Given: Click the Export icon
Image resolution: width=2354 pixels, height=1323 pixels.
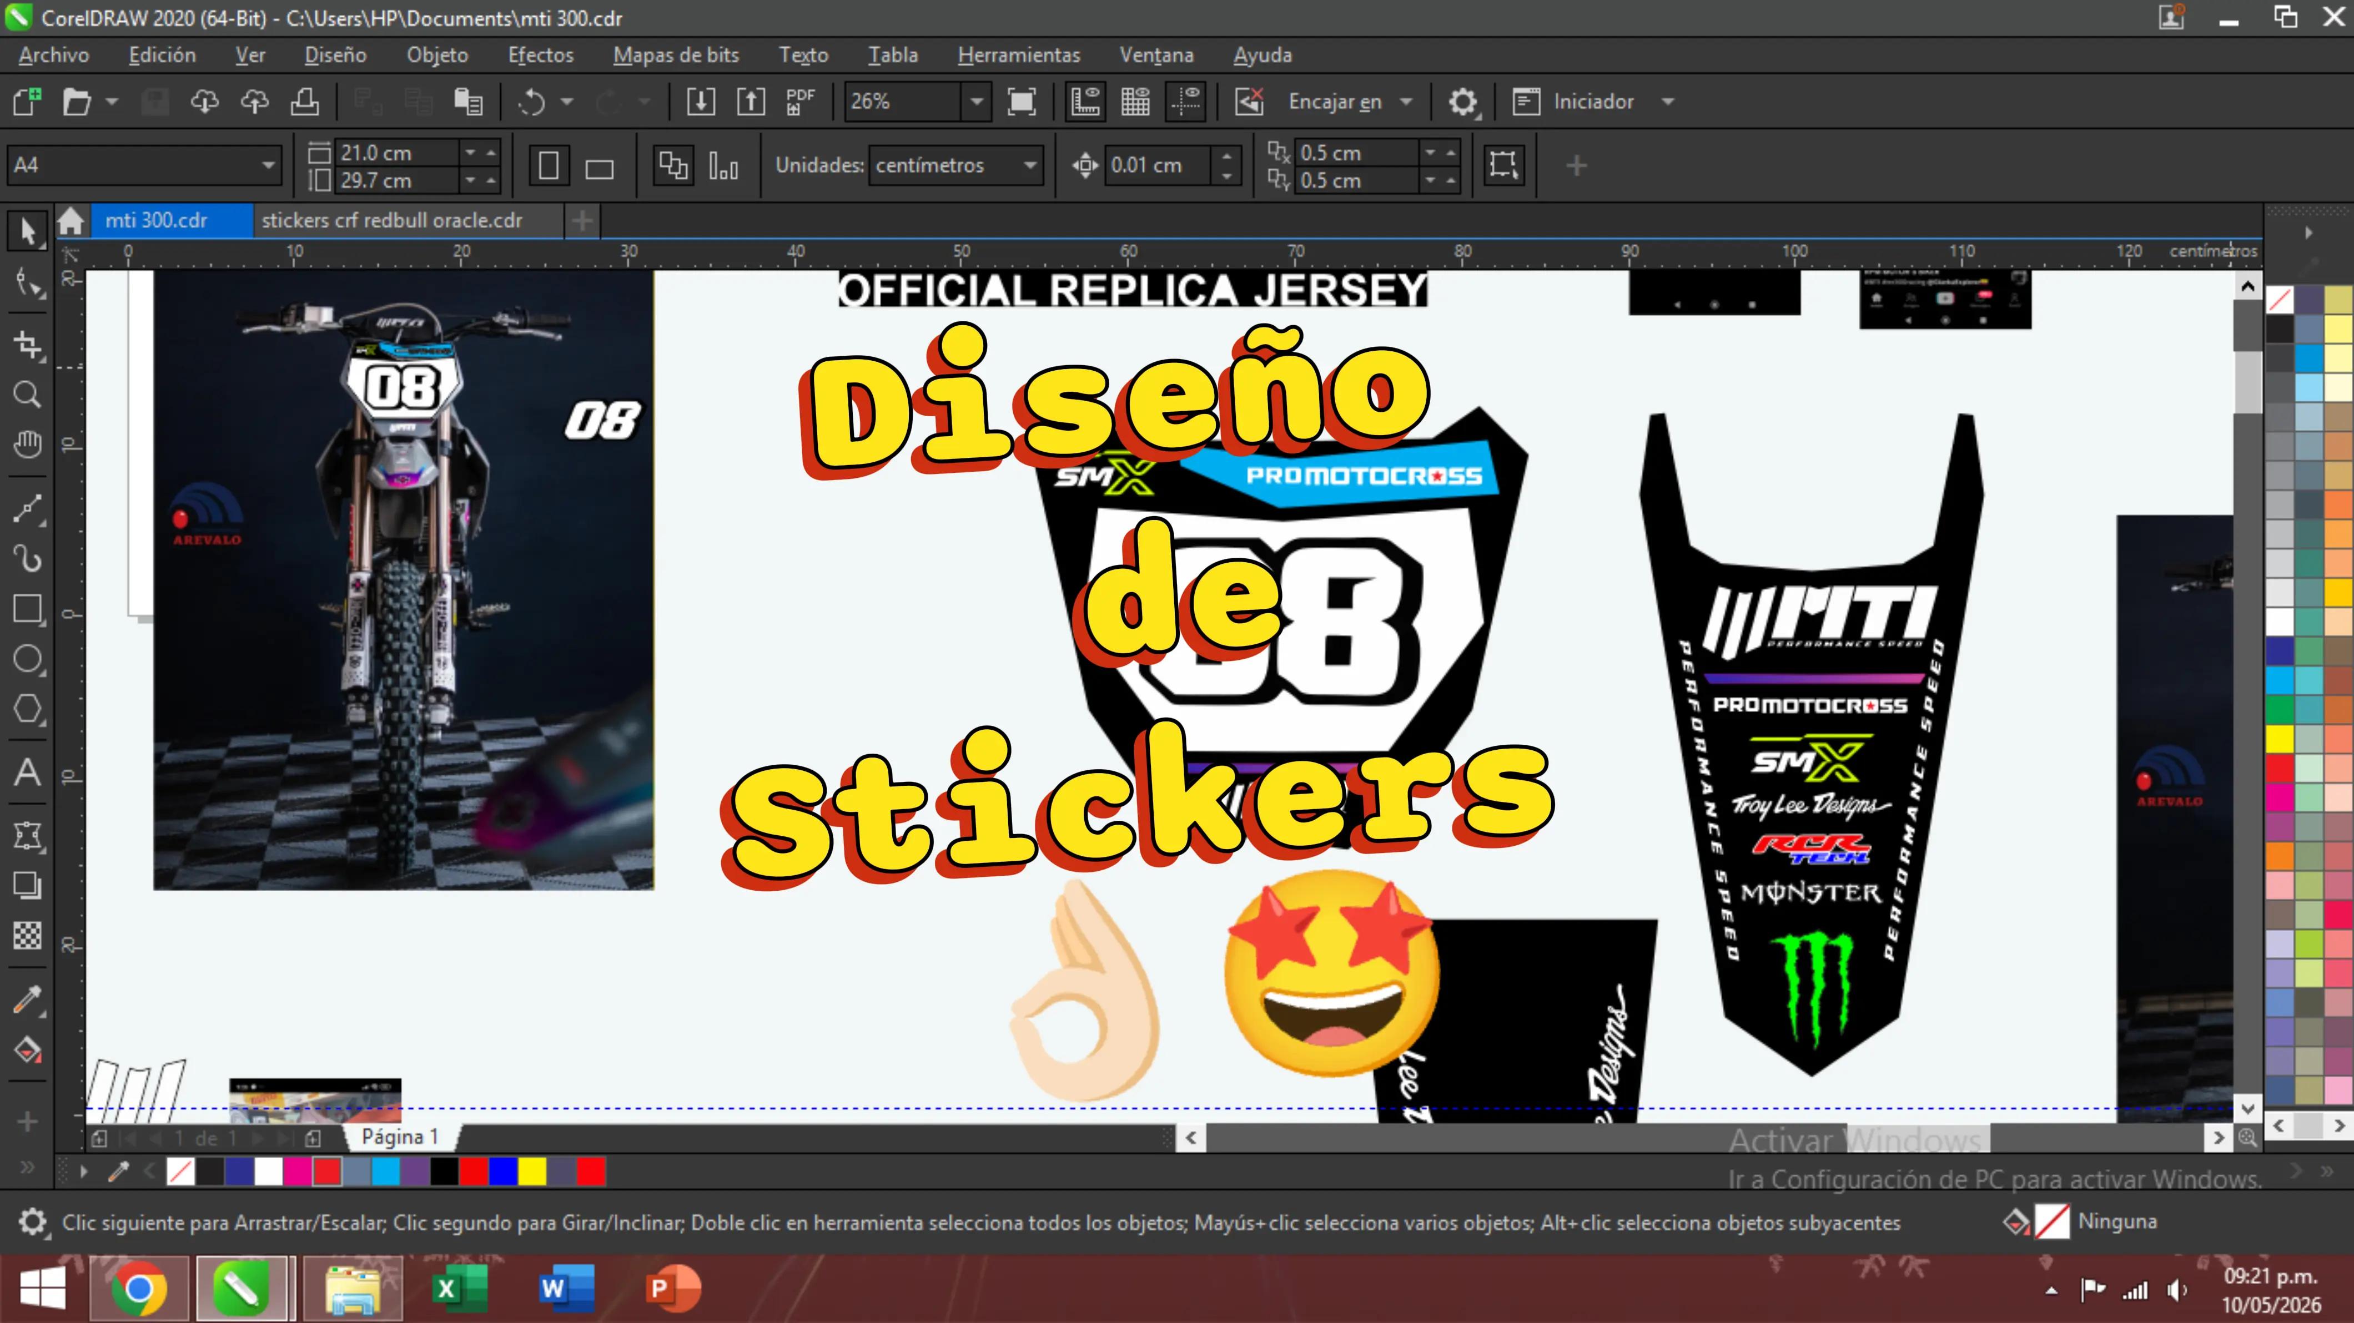Looking at the screenshot, I should [x=750, y=102].
